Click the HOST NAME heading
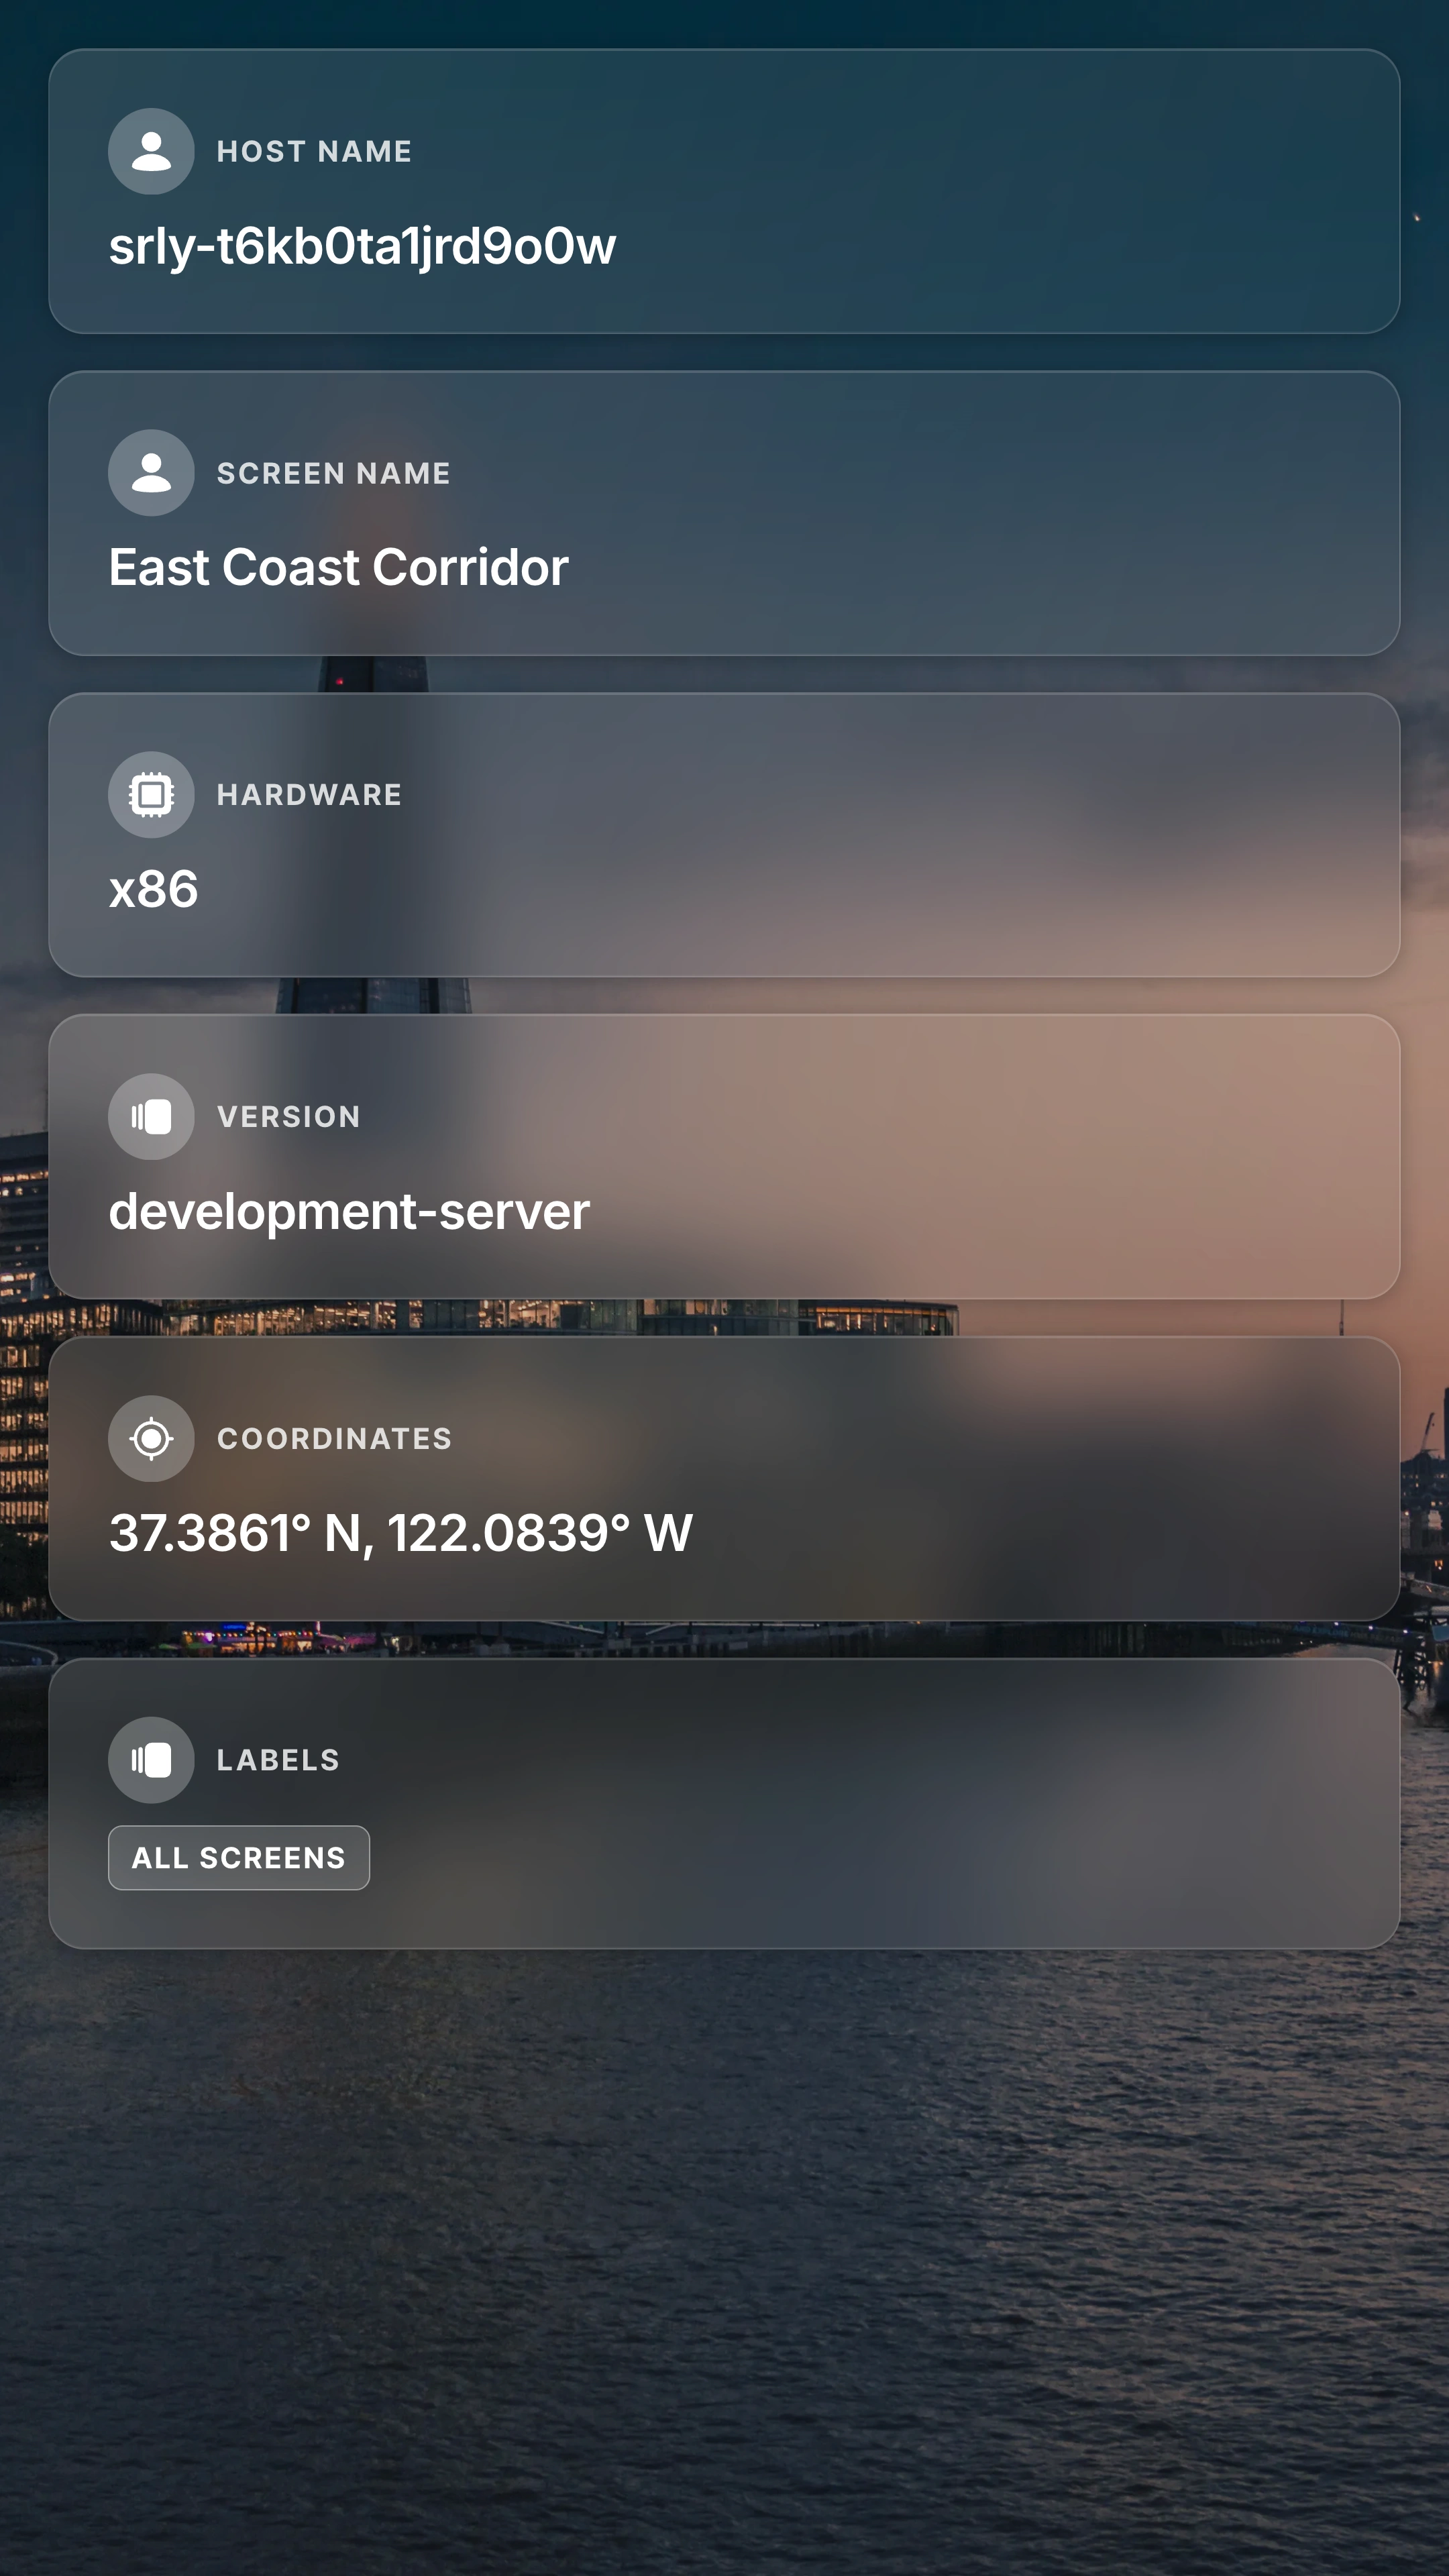Image resolution: width=1449 pixels, height=2576 pixels. (x=314, y=151)
